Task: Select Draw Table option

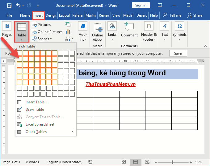Action: point(46,110)
